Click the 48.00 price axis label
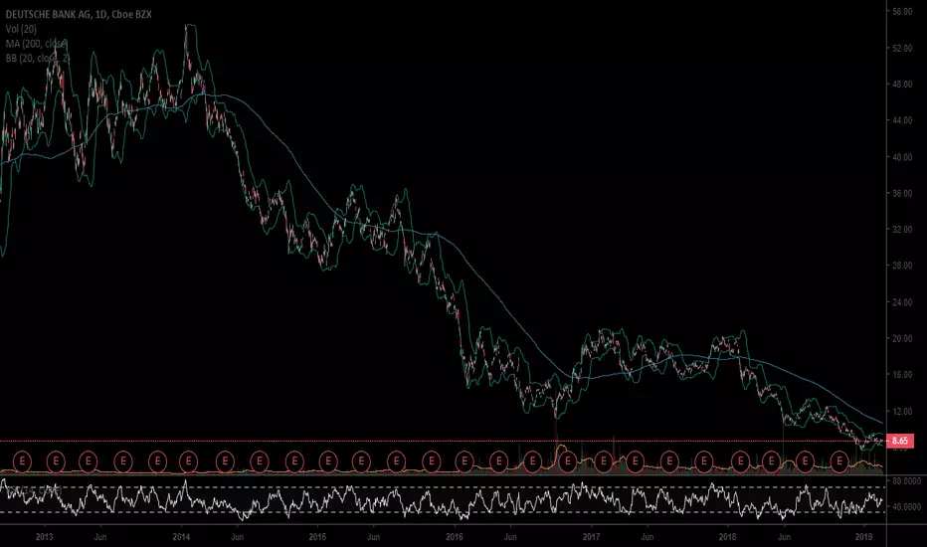Screen dimensions: 927x547 (902, 84)
